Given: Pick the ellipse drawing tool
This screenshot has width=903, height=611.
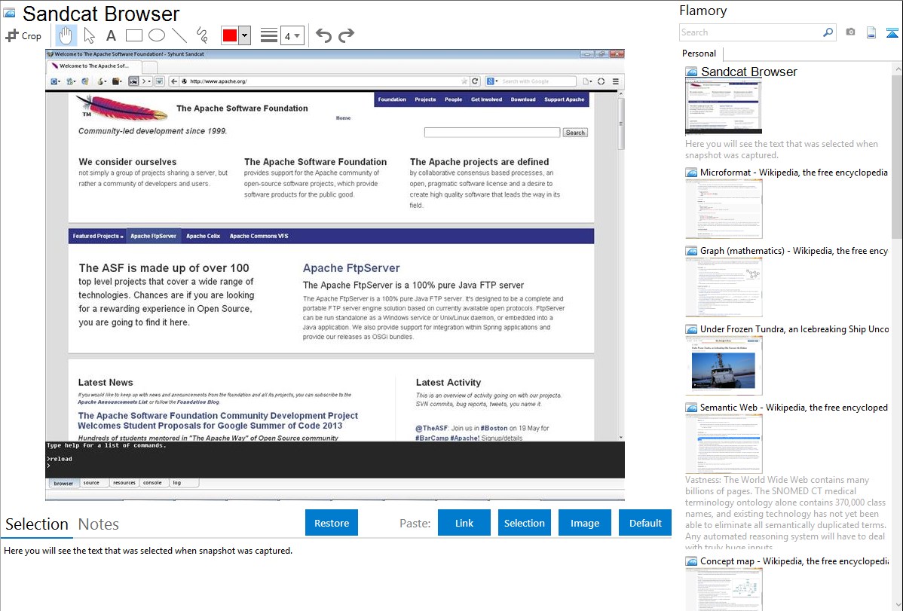Looking at the screenshot, I should pyautogui.click(x=157, y=35).
